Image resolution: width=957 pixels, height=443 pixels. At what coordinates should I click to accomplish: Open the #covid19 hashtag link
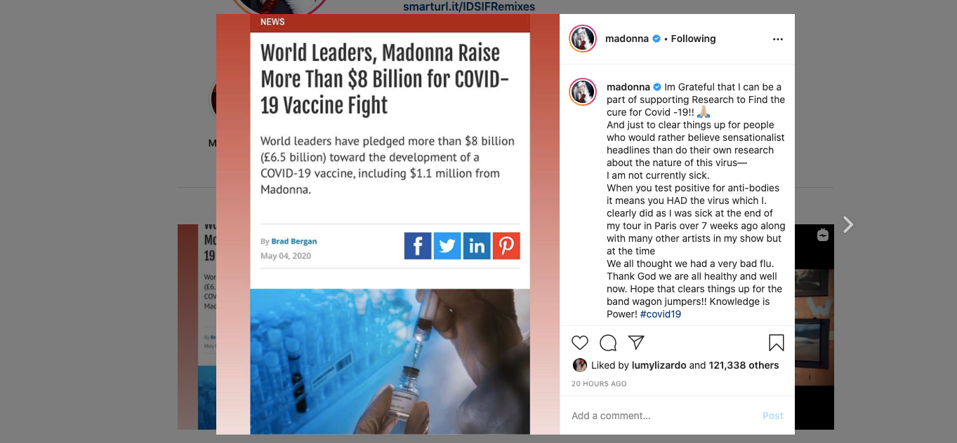coord(661,314)
